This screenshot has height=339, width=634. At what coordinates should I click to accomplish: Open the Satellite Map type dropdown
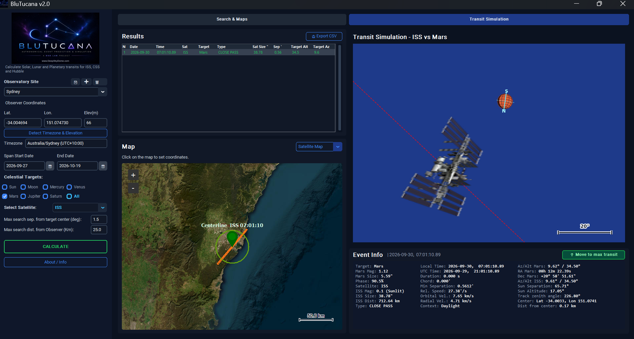coord(338,147)
